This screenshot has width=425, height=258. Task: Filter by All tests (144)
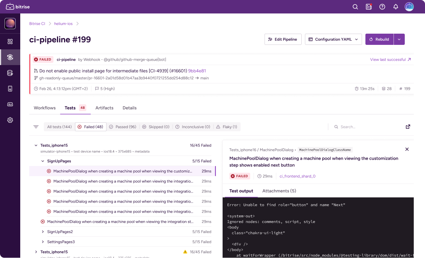coord(59,127)
